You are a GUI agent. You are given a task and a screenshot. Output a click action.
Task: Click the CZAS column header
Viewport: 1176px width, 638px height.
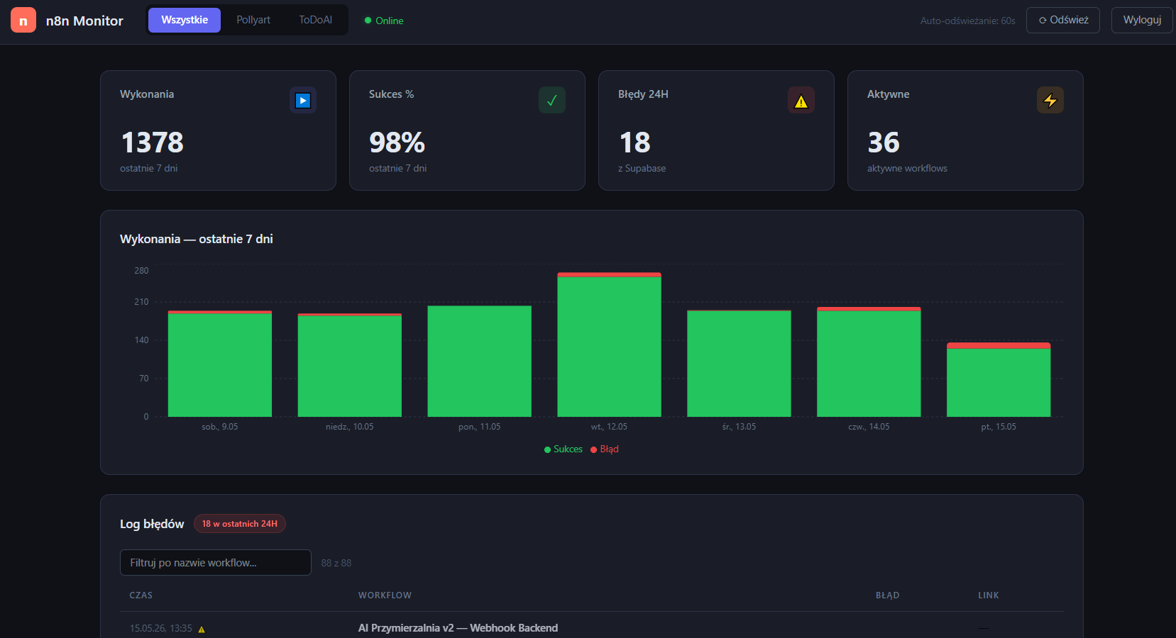click(141, 595)
